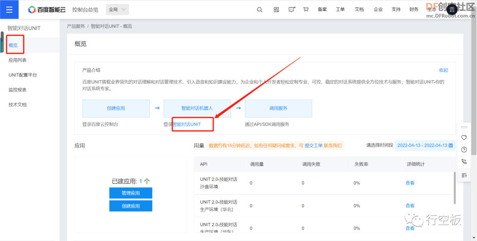This screenshot has height=241, width=477.
Task: Click the user avatar icon
Action: pos(452,9)
